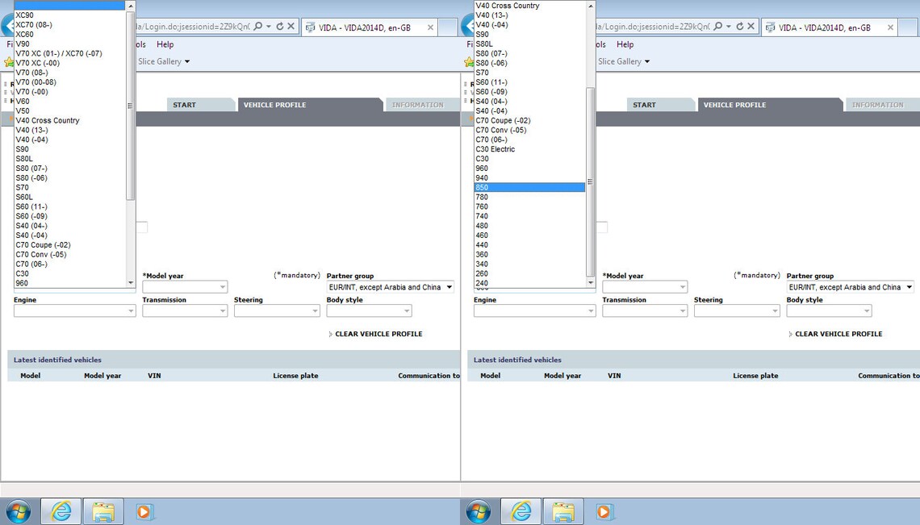The width and height of the screenshot is (920, 525).
Task: Select V70 XC (01-) / XC70 (-07) model
Action: [70, 53]
